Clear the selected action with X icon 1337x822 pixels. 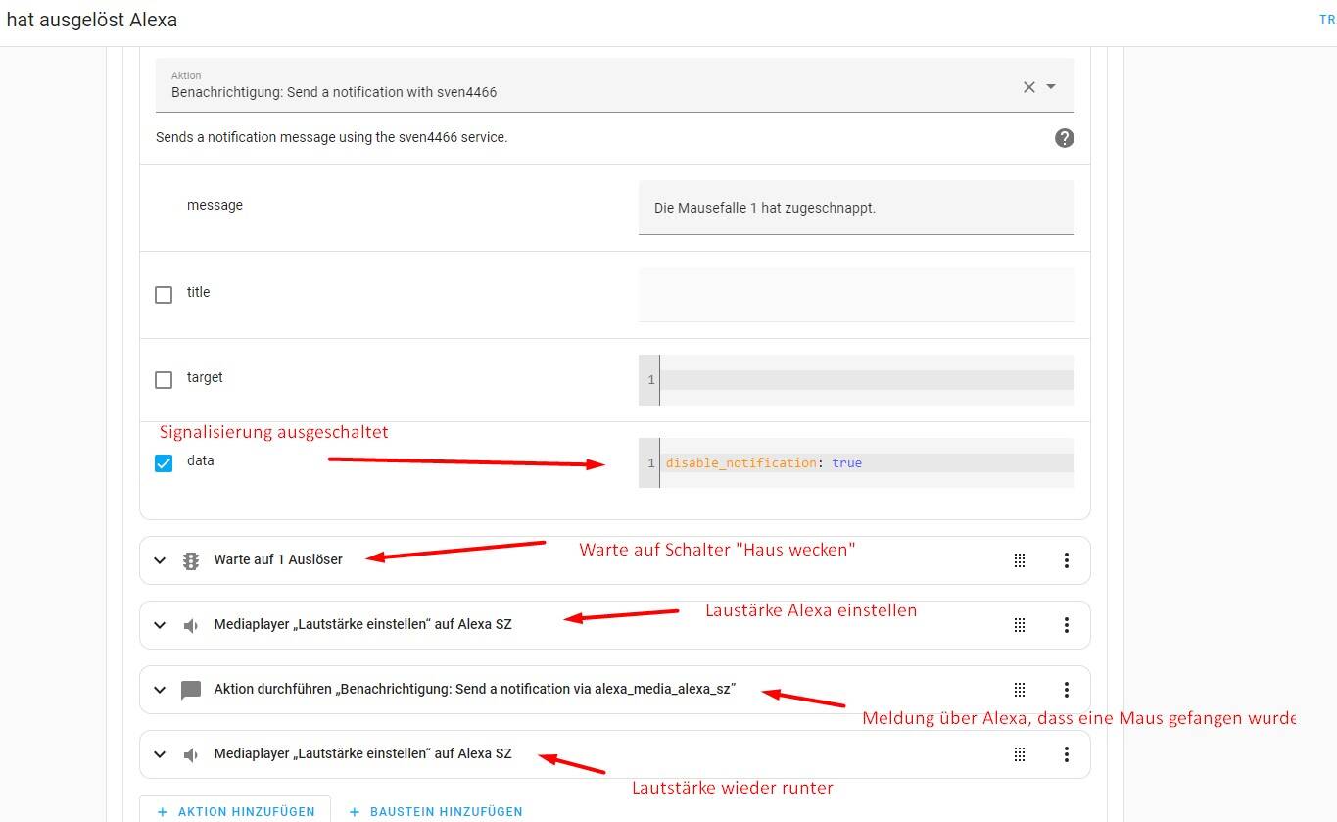tap(1028, 87)
